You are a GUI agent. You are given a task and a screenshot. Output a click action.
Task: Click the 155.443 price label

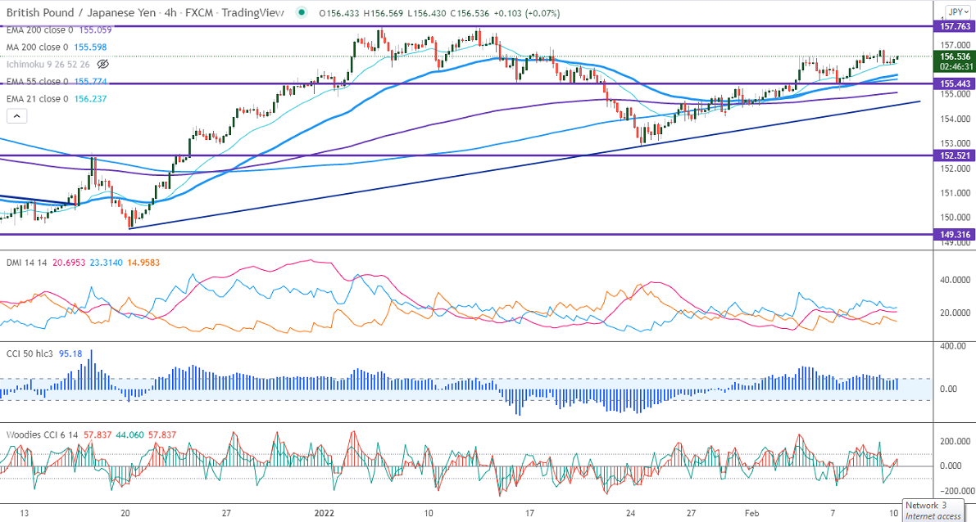[954, 83]
